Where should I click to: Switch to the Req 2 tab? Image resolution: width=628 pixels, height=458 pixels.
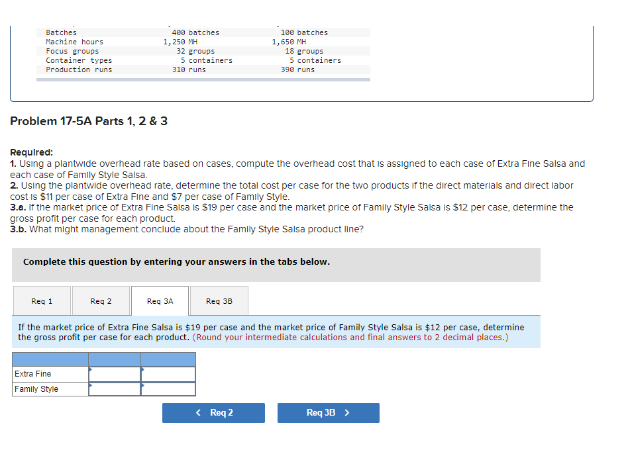pos(100,300)
